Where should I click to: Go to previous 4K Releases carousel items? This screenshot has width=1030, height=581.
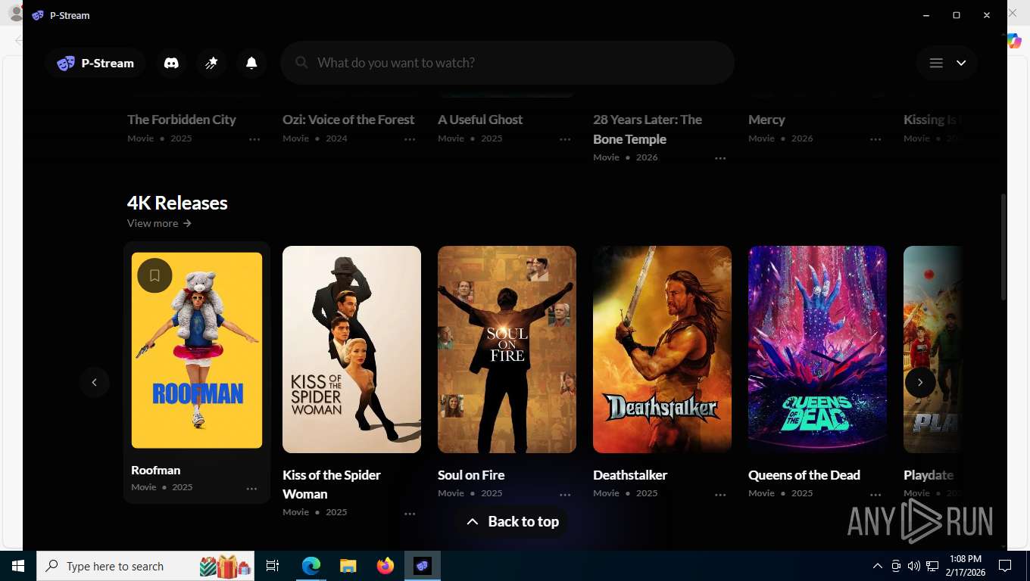coord(95,382)
